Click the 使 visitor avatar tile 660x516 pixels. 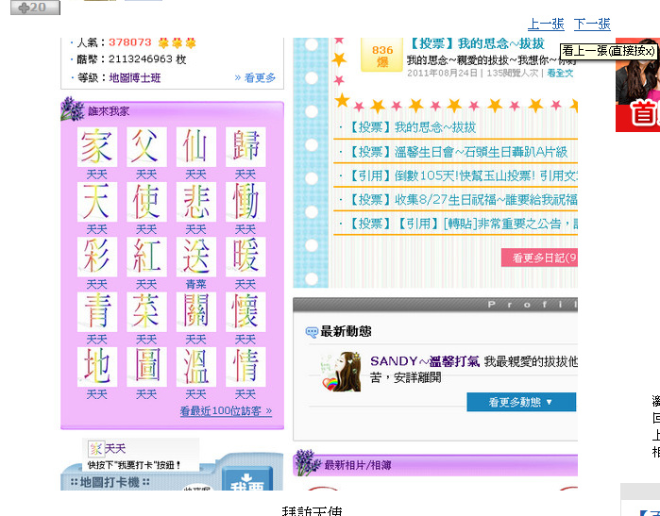pos(146,202)
